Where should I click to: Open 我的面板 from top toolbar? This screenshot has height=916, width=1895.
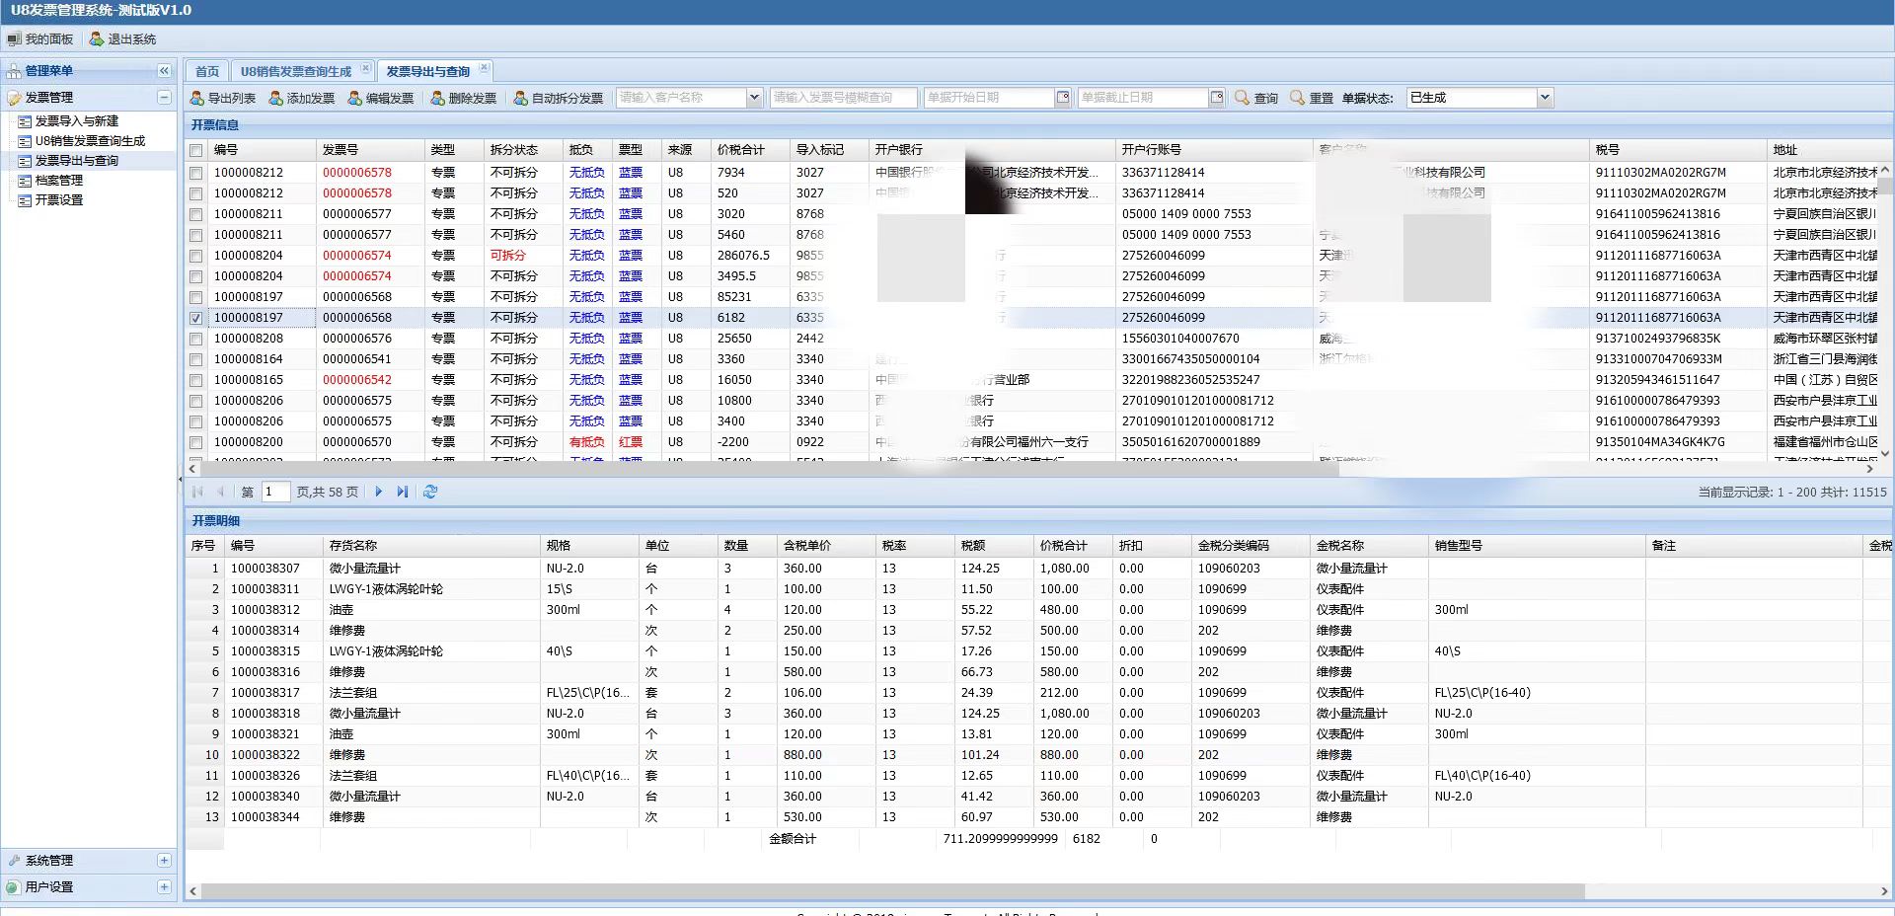(40, 39)
